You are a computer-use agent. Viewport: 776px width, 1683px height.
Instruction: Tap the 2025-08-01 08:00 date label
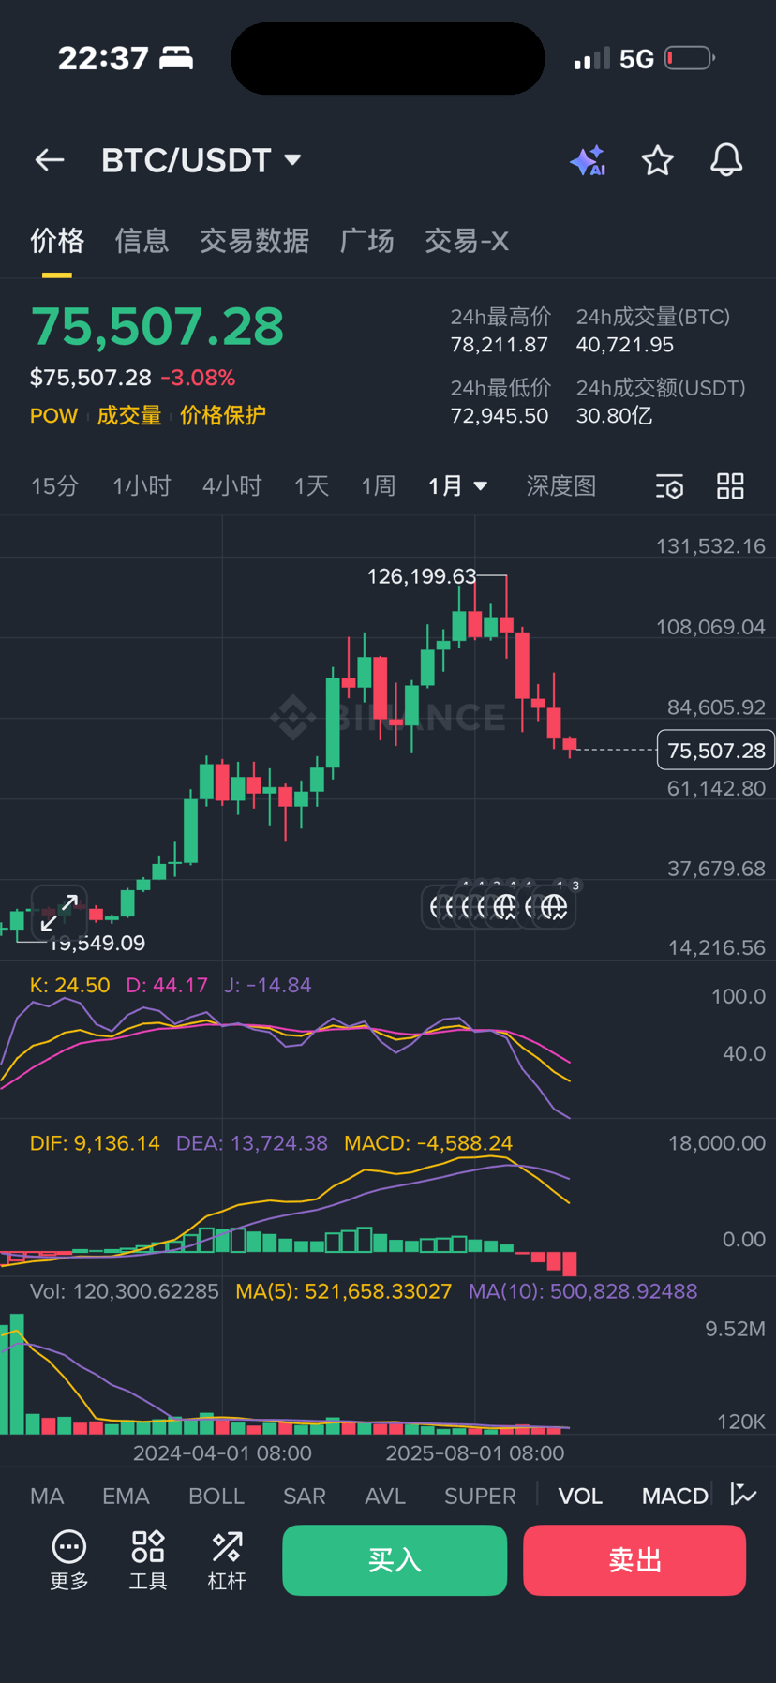475,1453
